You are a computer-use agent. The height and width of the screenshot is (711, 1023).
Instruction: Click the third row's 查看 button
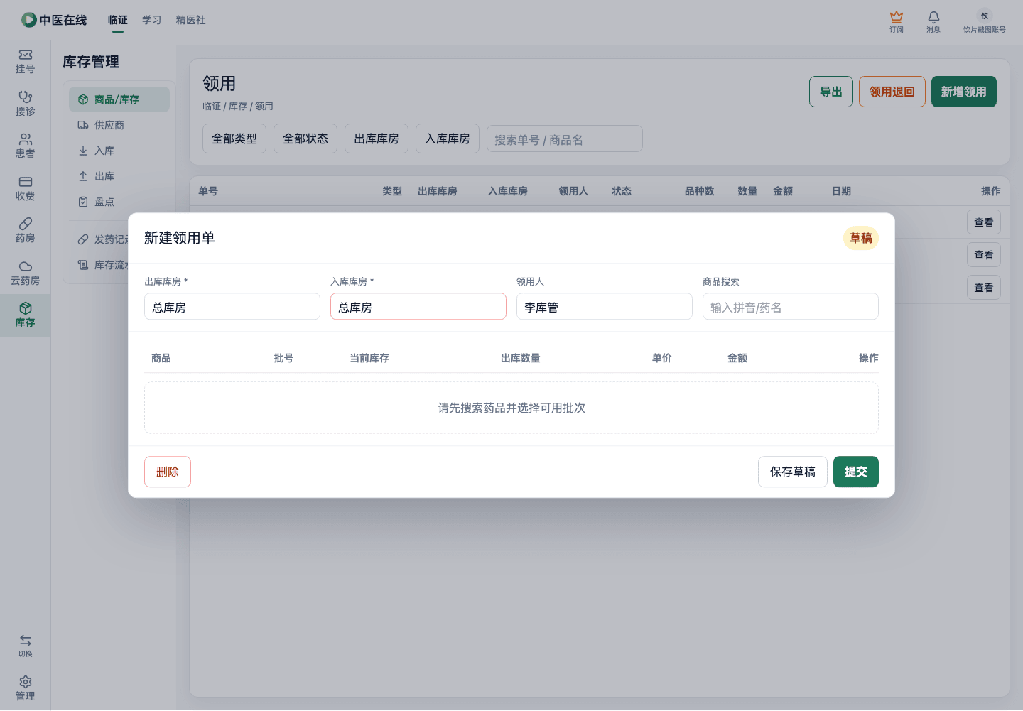point(984,288)
